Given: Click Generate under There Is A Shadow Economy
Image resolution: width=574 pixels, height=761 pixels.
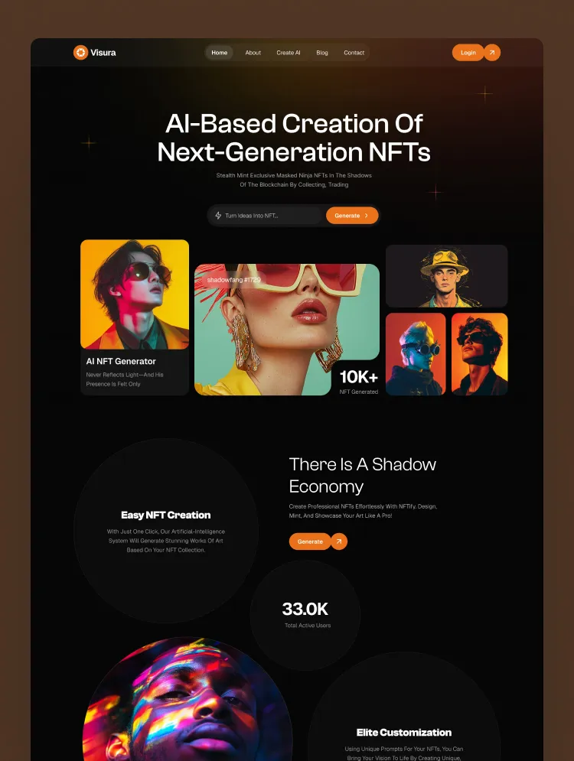Looking at the screenshot, I should 310,541.
